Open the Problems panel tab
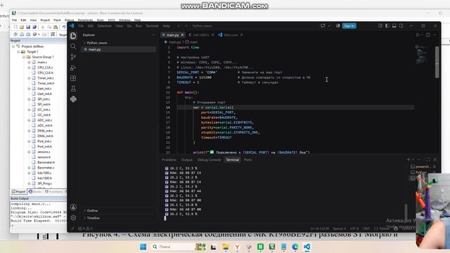 [169, 160]
